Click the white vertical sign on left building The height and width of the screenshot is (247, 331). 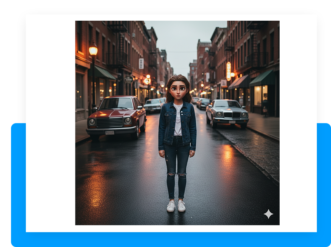tap(141, 63)
